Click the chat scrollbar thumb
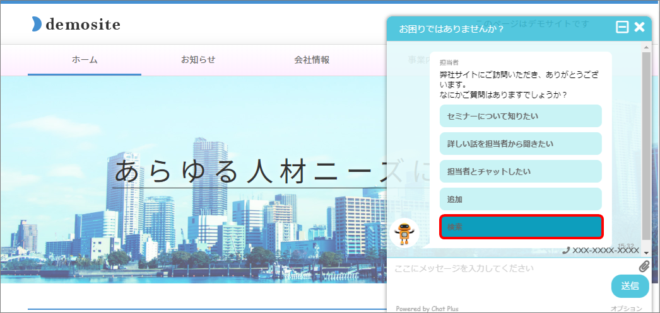 [x=646, y=145]
